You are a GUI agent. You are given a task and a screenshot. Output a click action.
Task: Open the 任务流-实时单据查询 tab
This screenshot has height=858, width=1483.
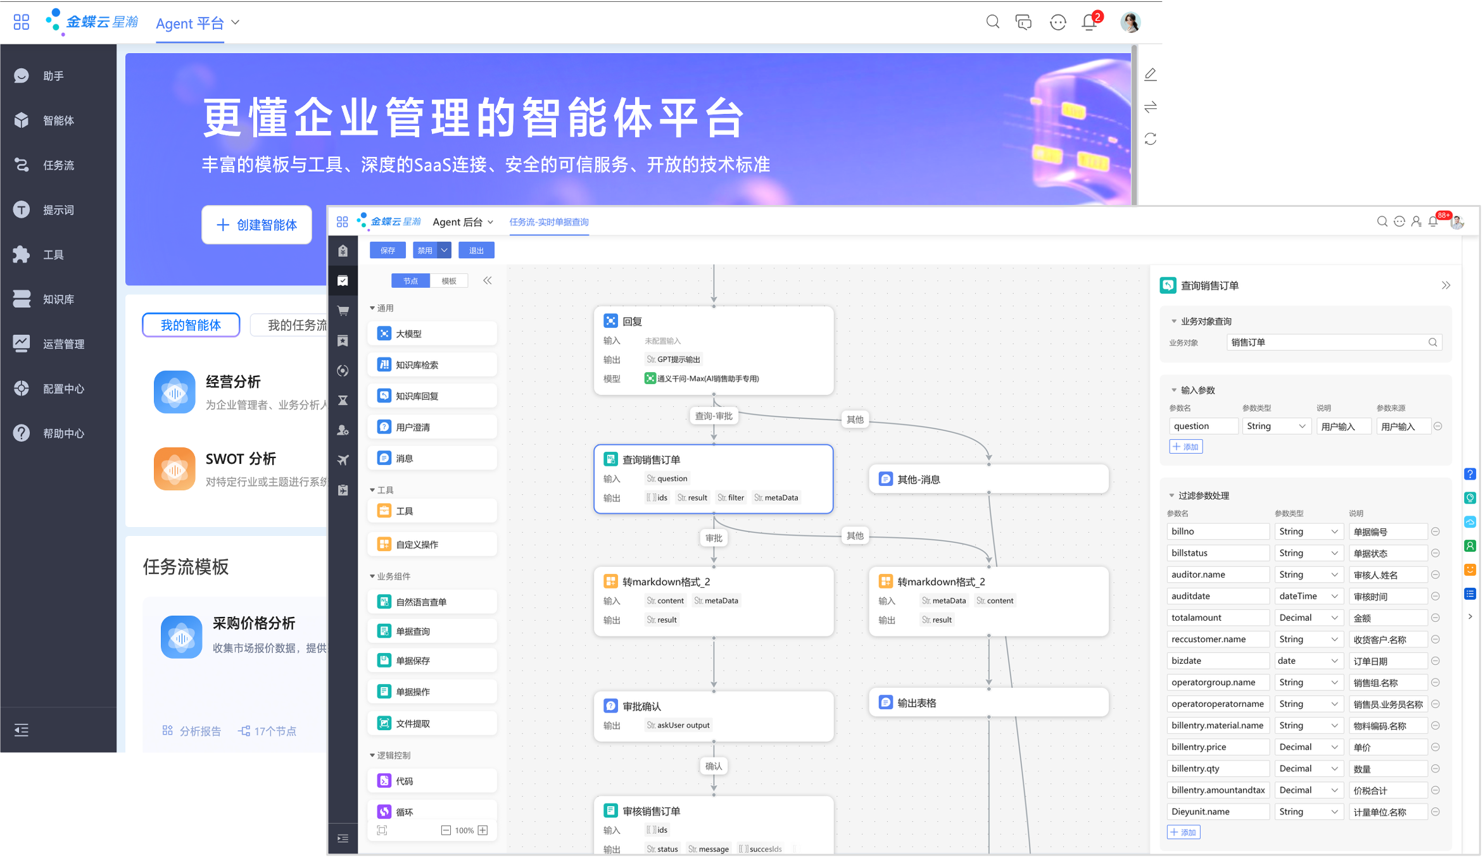coord(549,222)
